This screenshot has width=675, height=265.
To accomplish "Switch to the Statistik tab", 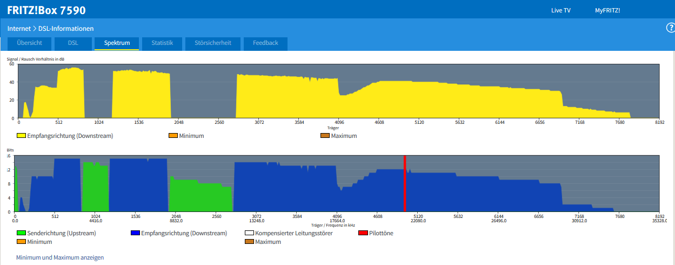I will tap(162, 43).
